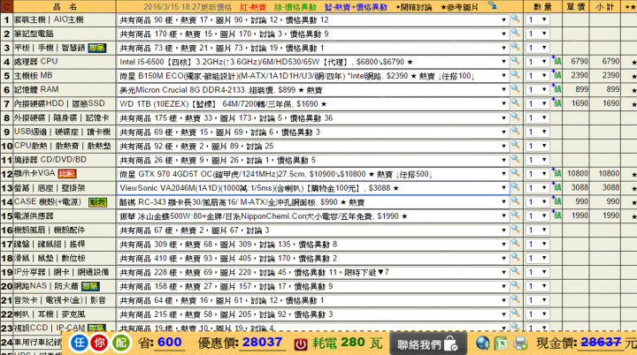Click the 音效卡｜電視卡 category label
Image resolution: width=637 pixels, height=355 pixels.
60,300
